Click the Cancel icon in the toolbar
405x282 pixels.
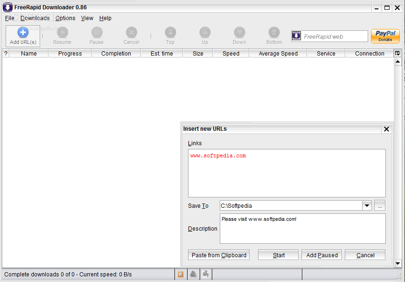[x=132, y=33]
